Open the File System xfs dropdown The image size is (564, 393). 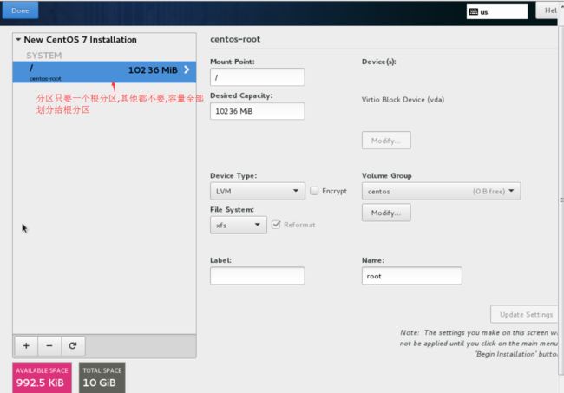[238, 225]
